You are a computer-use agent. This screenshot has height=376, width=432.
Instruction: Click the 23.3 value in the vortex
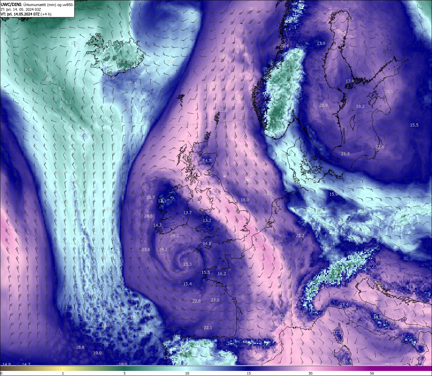(187, 264)
